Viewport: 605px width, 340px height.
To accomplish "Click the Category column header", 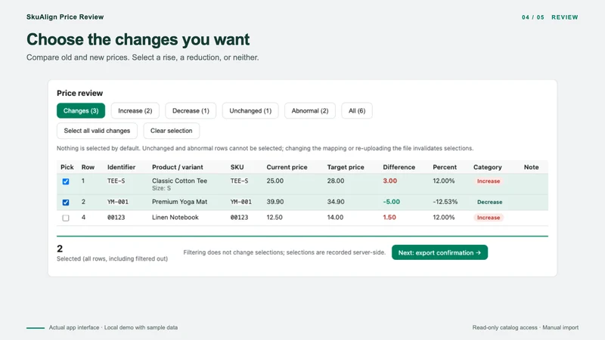I will coord(487,167).
